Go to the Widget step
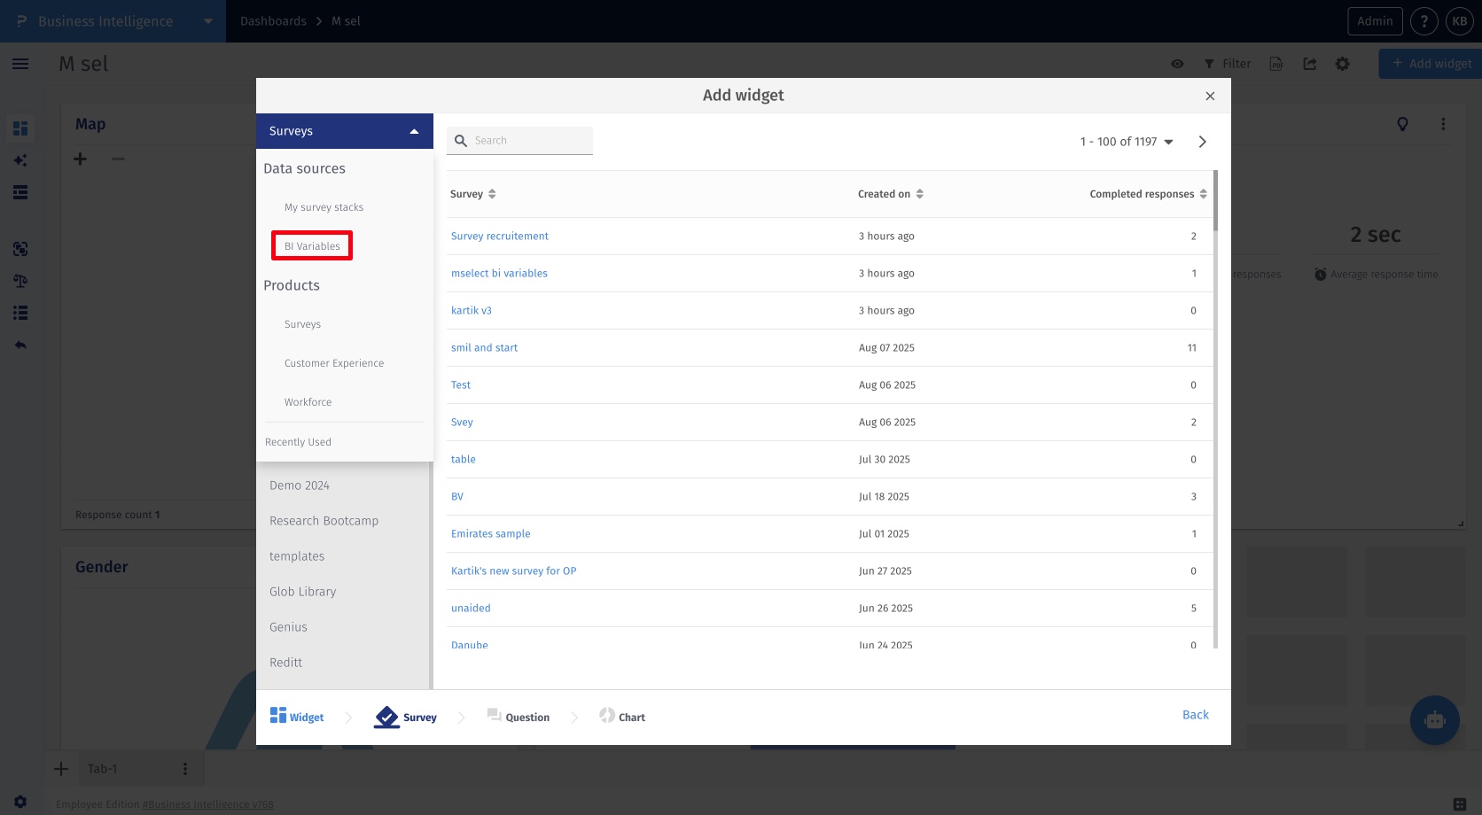 [297, 717]
